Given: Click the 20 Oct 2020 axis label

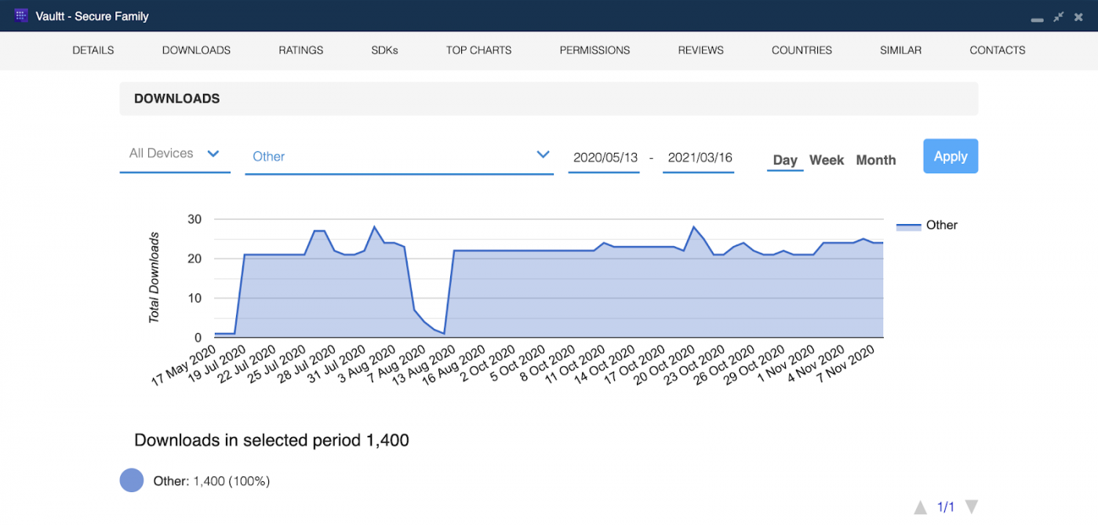Looking at the screenshot, I should point(664,364).
